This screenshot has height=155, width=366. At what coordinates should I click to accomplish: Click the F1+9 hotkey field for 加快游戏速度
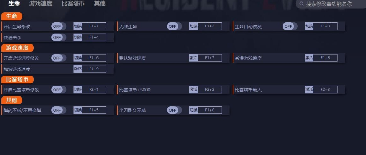click(x=94, y=69)
